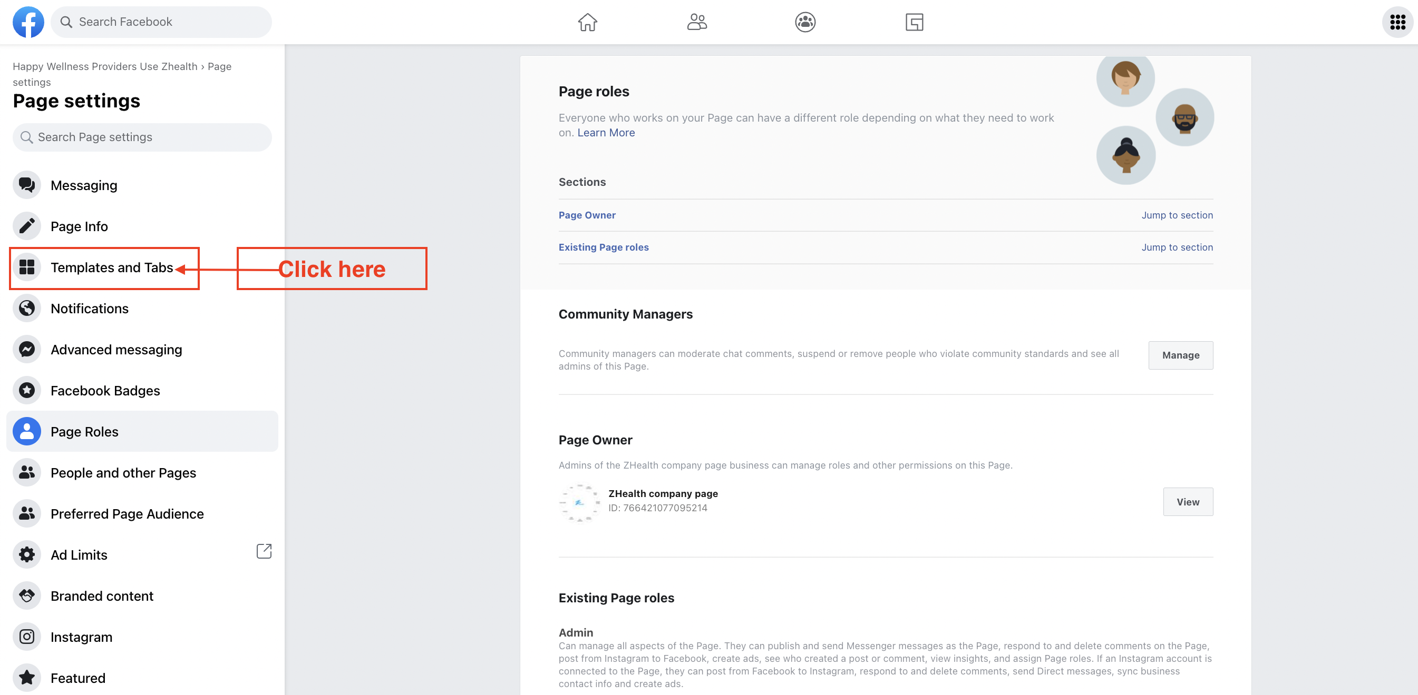Click the Featured star icon

(x=26, y=678)
